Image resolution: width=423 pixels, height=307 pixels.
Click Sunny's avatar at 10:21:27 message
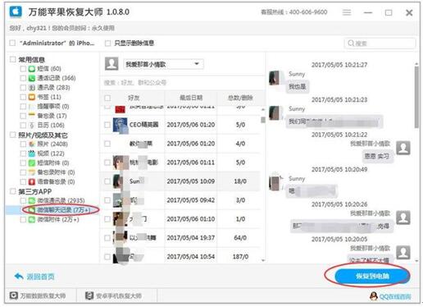tap(275, 78)
